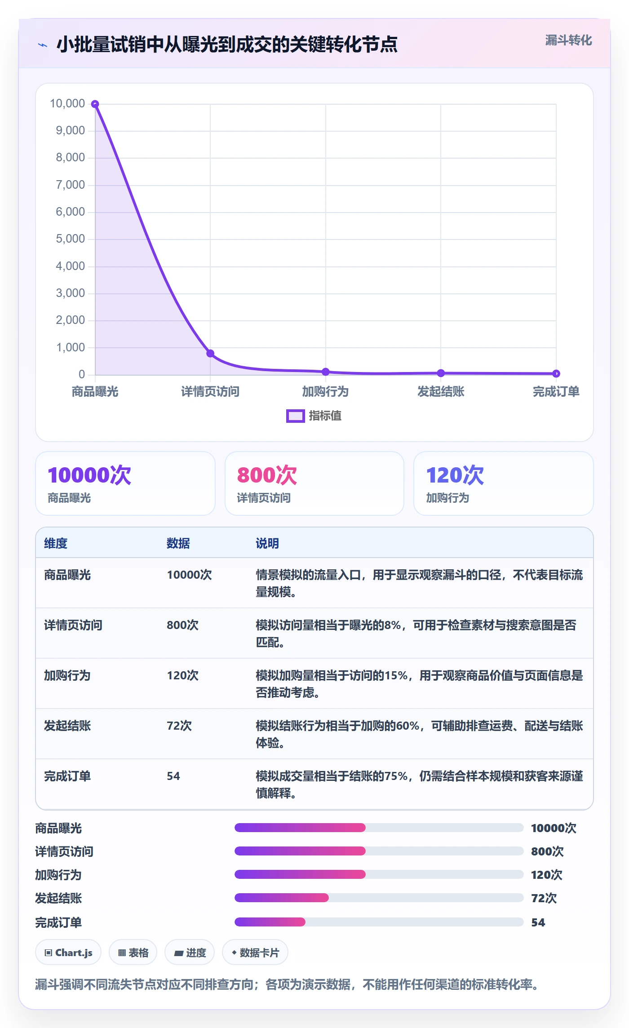Viewport: 629px width, 1028px height.
Task: Select the 800次 cell in the table
Action: [182, 625]
